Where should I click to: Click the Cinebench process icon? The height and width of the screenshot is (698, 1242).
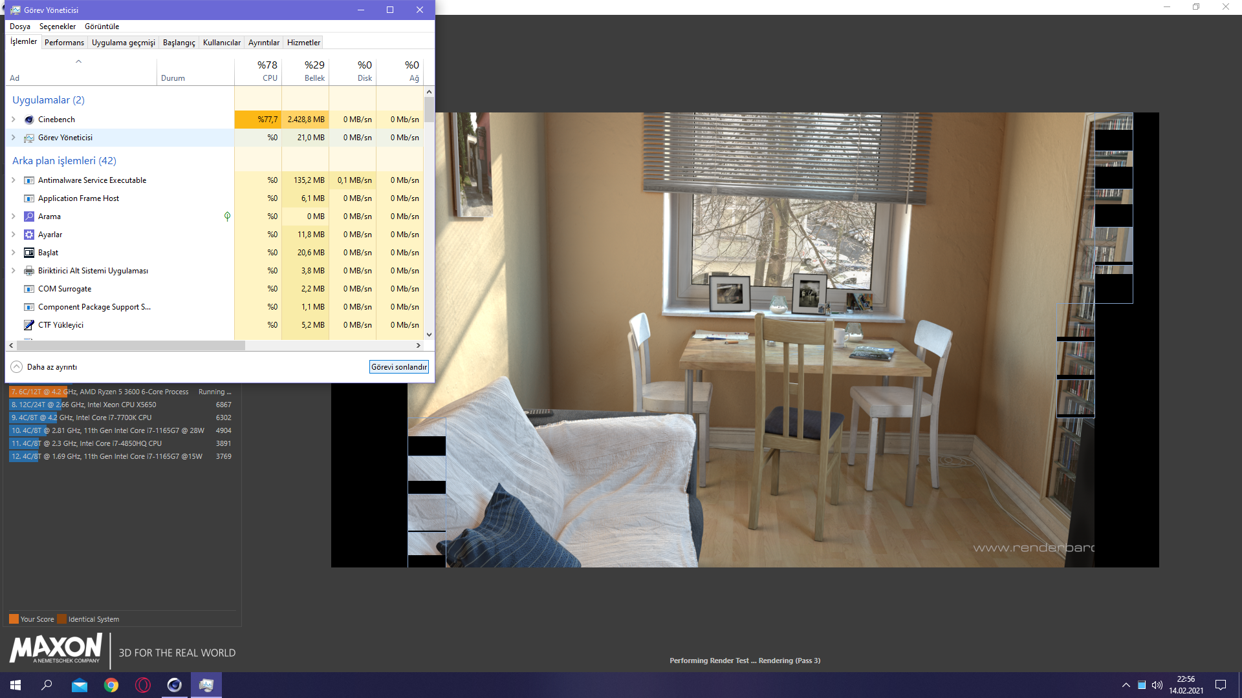tap(29, 120)
